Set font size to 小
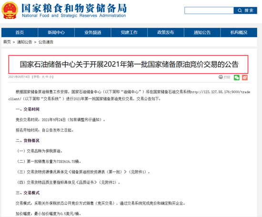Screen dimensions: 262x217 (x=50, y=77)
